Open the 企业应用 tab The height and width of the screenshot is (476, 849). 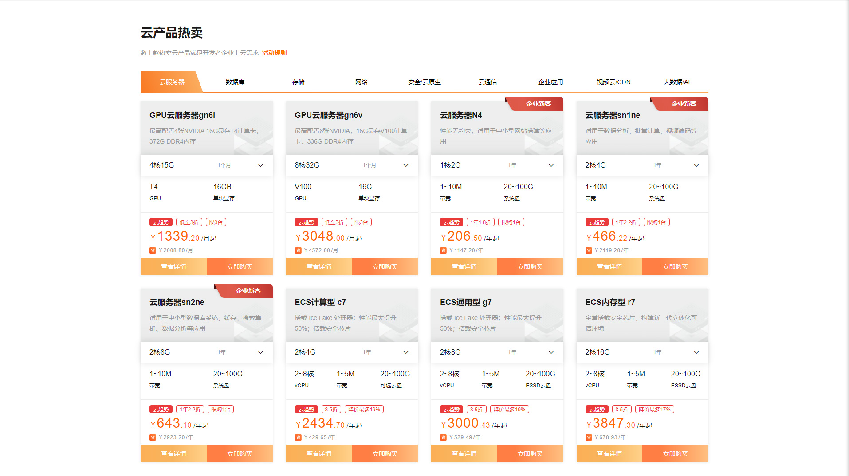pos(550,82)
